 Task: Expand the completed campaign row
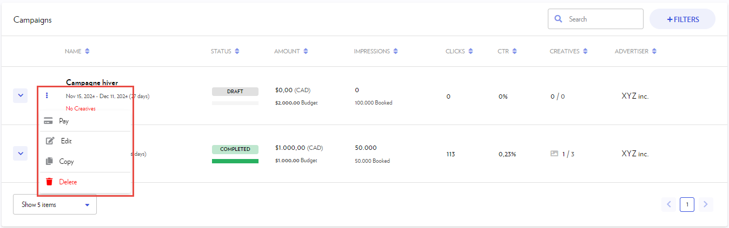(x=20, y=154)
